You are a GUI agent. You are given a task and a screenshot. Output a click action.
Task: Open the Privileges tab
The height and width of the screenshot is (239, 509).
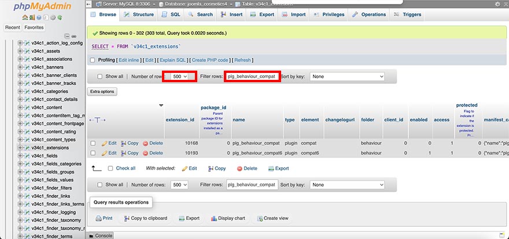coord(329,14)
